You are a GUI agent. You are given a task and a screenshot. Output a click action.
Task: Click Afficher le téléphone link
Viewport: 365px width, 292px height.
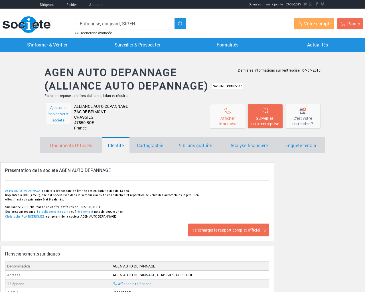[x=135, y=284]
